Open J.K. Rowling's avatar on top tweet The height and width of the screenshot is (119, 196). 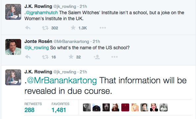[13, 12]
